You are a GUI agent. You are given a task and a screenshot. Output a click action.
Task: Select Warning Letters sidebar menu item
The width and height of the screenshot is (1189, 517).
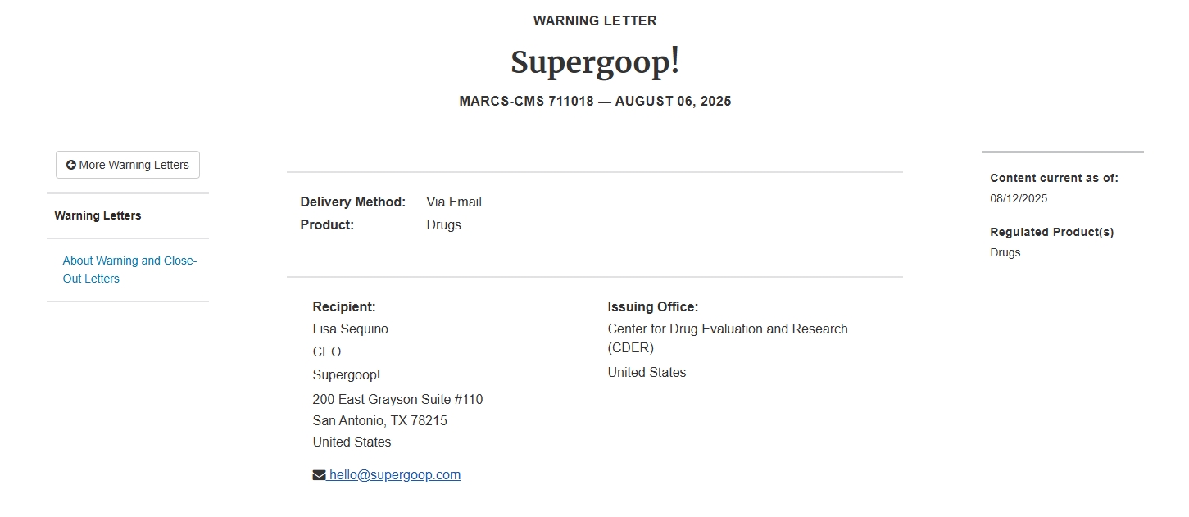[98, 216]
